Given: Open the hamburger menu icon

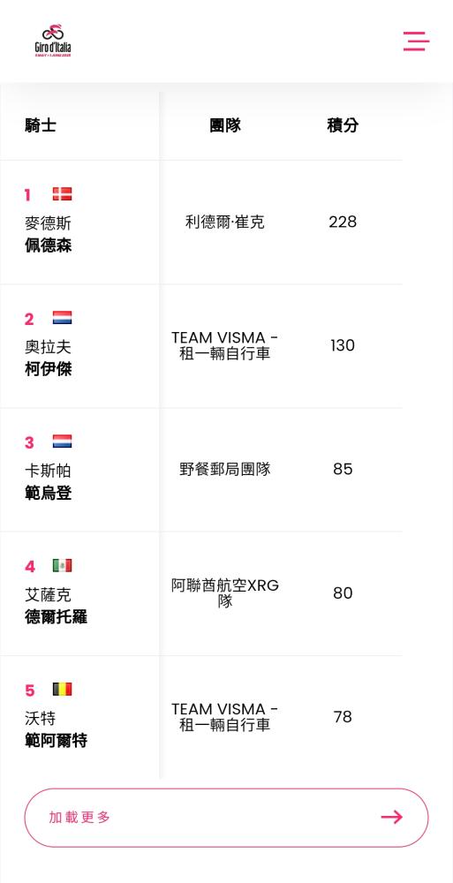Looking at the screenshot, I should 416,42.
